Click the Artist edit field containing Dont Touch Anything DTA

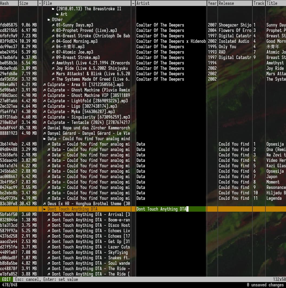click(x=171, y=209)
